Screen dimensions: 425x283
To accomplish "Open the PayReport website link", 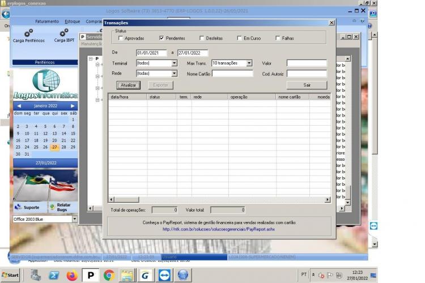I will pos(219,229).
